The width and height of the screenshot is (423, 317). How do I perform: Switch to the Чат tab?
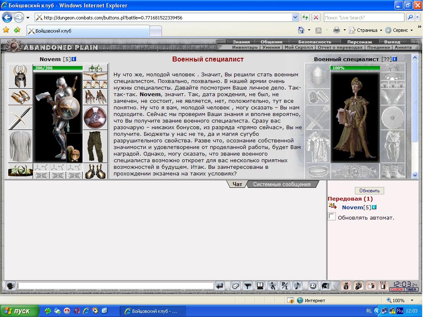pos(237,184)
